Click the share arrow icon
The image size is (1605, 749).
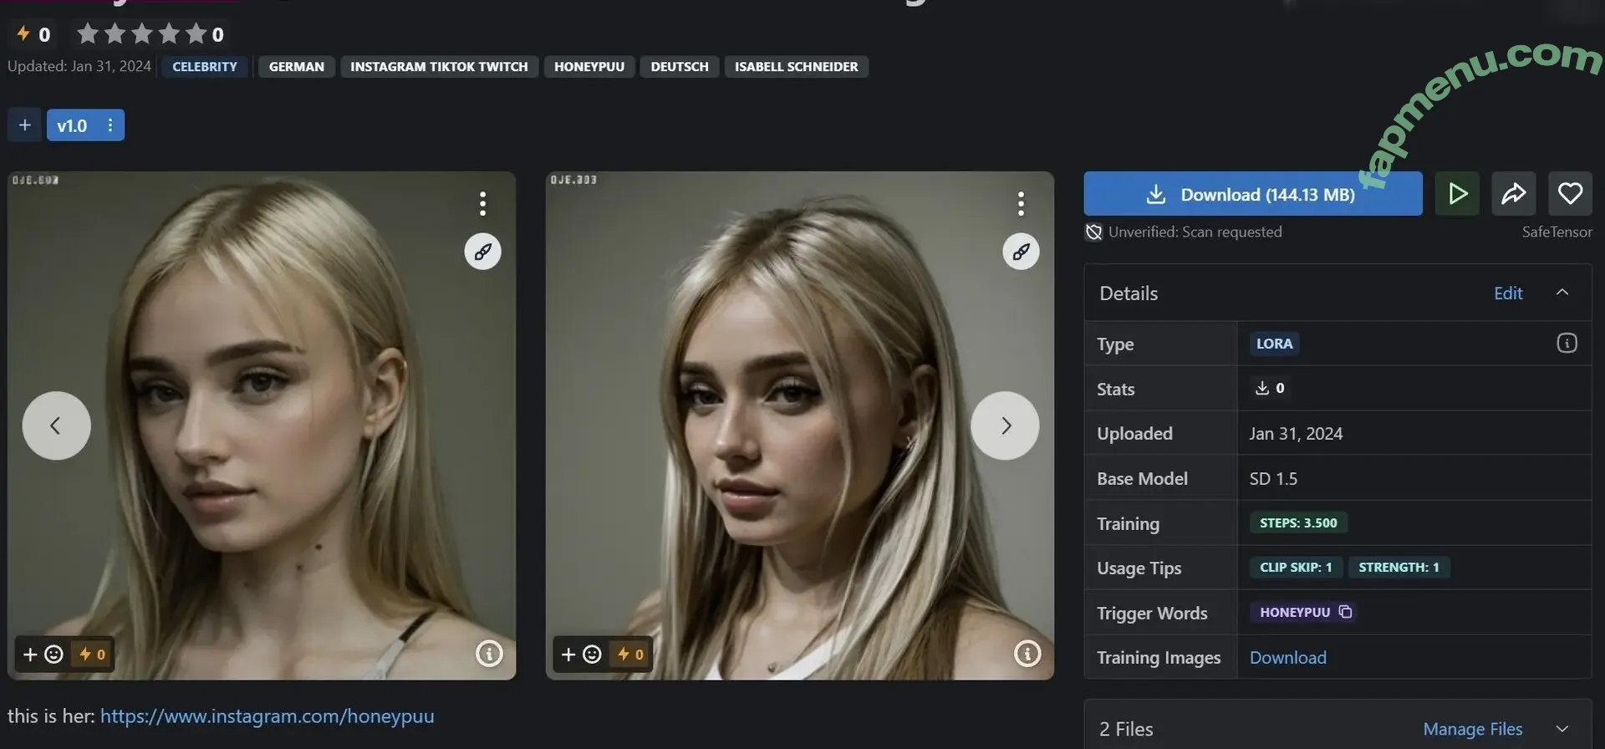(x=1513, y=194)
